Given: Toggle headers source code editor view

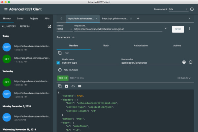Looking at the screenshot, I should 67,53.
